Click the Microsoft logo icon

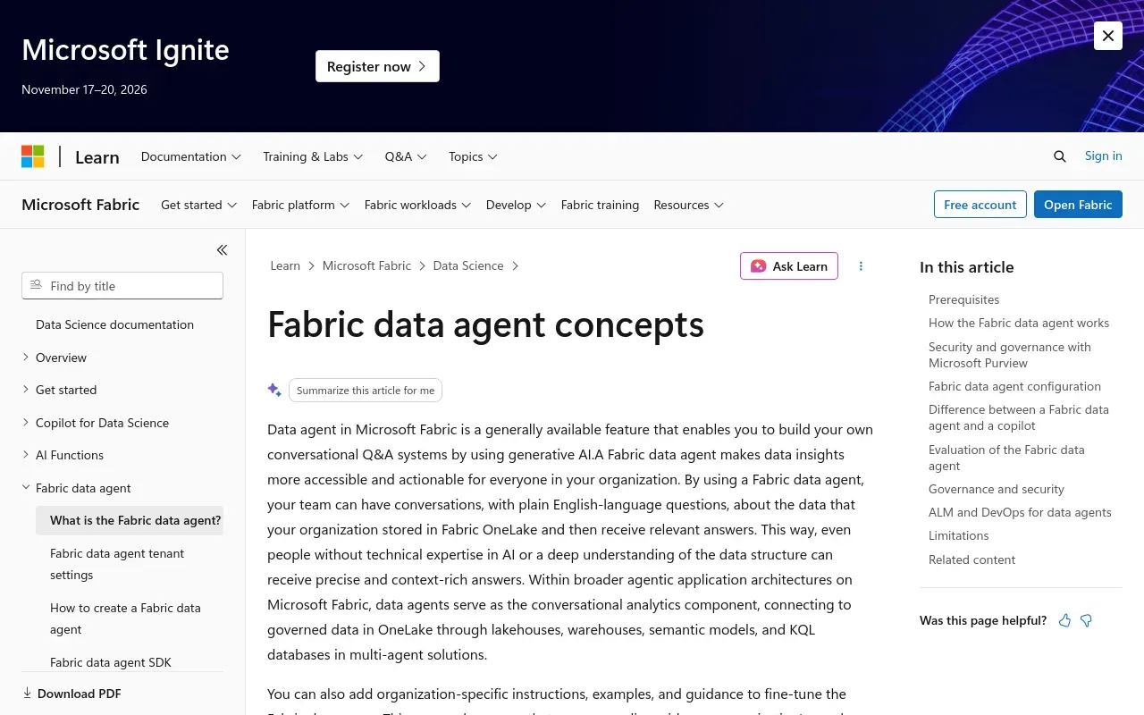(33, 156)
